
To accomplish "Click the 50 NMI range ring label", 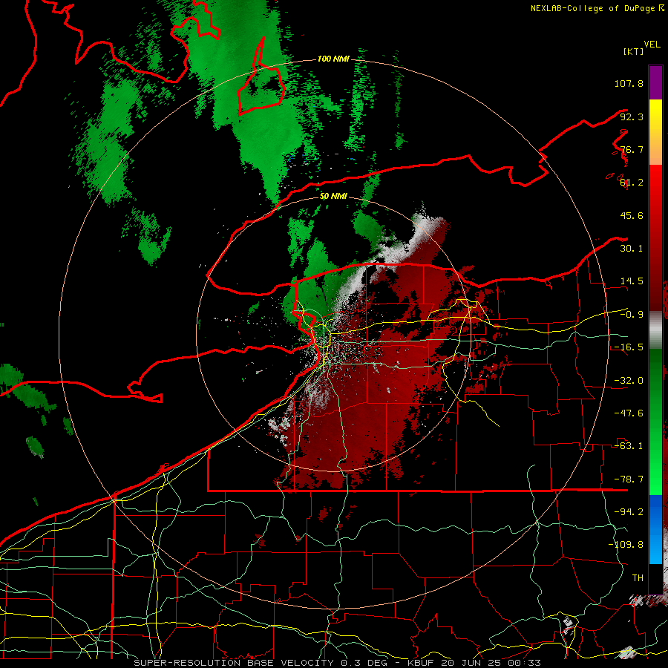I will click(333, 197).
